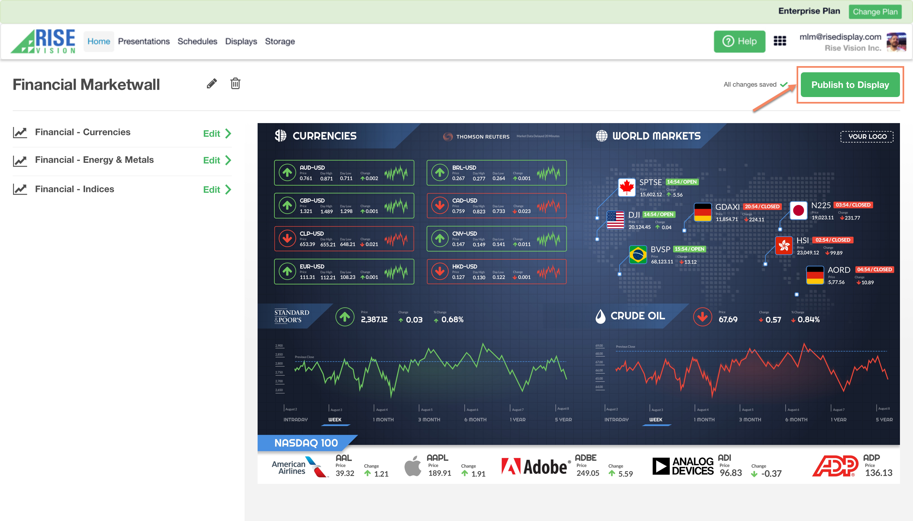913x521 pixels.
Task: Select the S&P chart WEEK tab
Action: pyautogui.click(x=335, y=419)
